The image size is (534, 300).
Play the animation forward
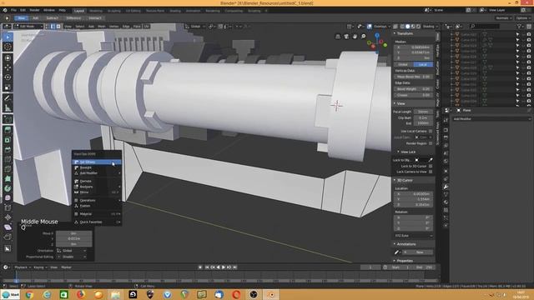[x=224, y=267]
